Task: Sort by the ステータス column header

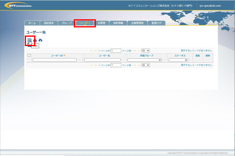Action: coord(180,55)
